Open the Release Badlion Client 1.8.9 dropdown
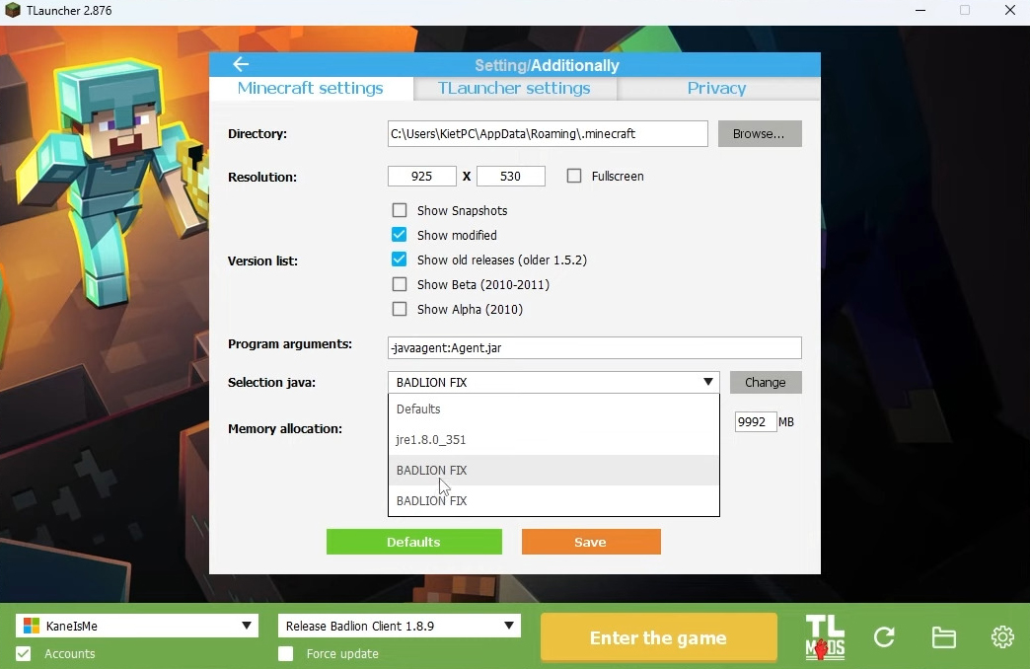This screenshot has height=669, width=1030. coord(400,626)
